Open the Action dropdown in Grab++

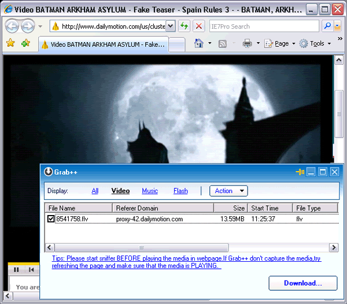228,191
